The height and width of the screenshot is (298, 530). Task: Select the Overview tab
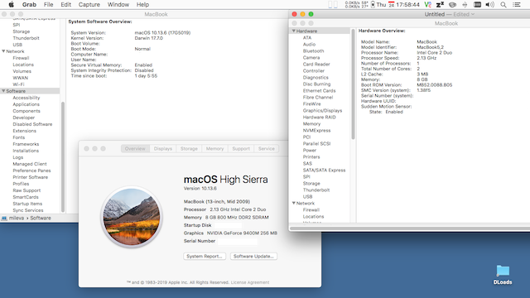(135, 149)
